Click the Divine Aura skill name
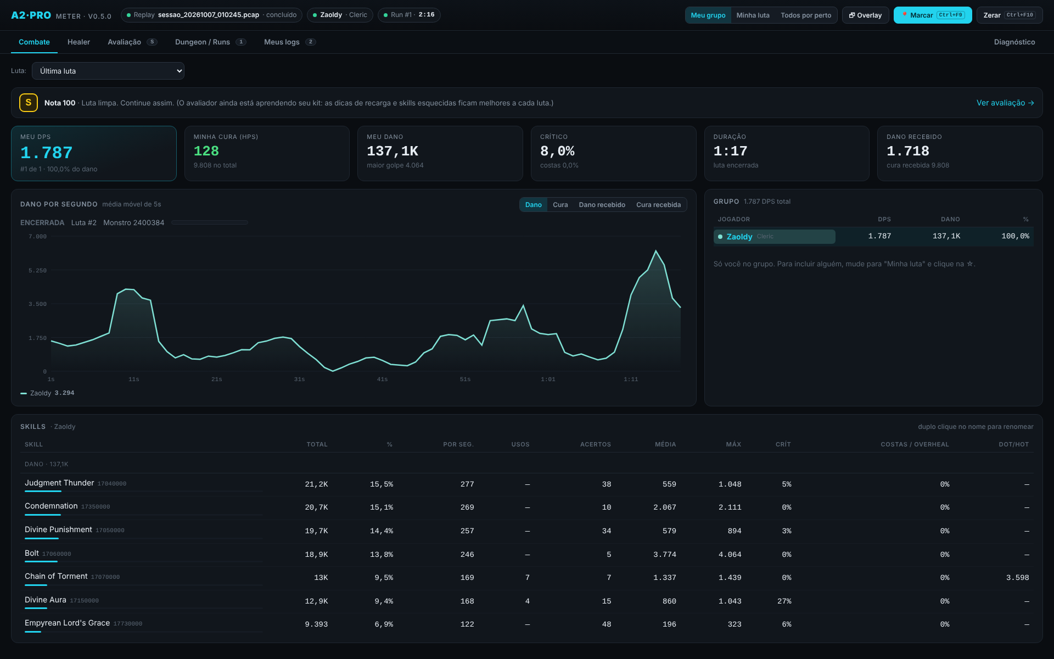 [46, 600]
